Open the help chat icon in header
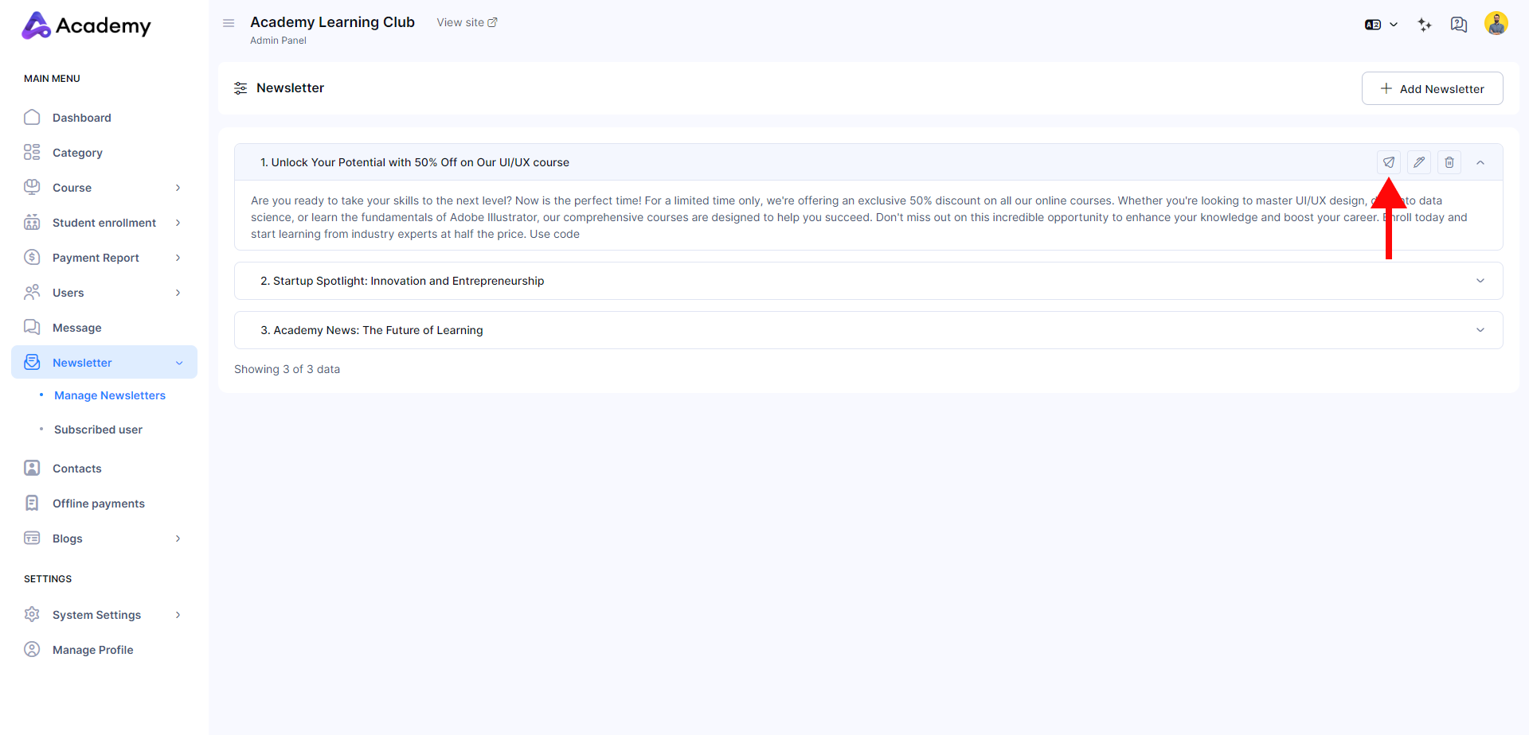Image resolution: width=1529 pixels, height=735 pixels. coord(1458,25)
